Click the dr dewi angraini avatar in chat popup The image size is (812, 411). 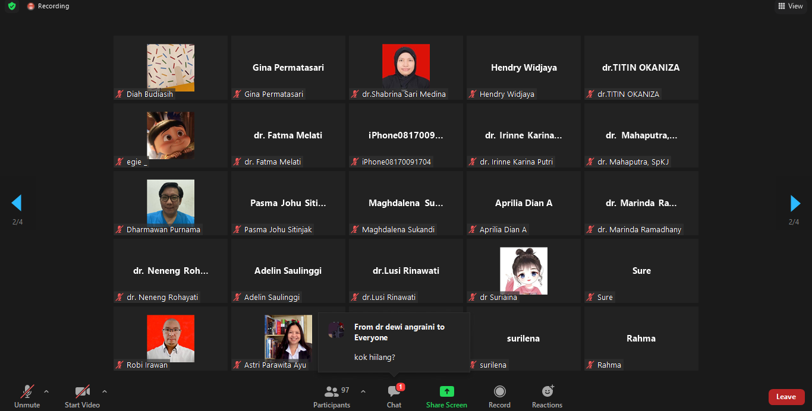[336, 330]
